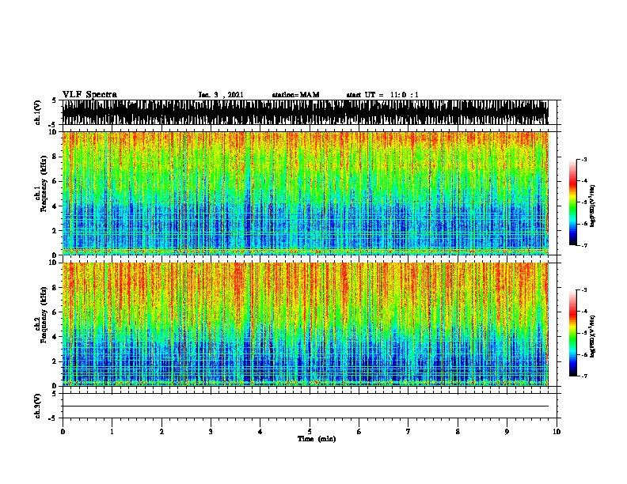
Task: Click inside the ch.2 spectrogram panel
Action: 305,324
